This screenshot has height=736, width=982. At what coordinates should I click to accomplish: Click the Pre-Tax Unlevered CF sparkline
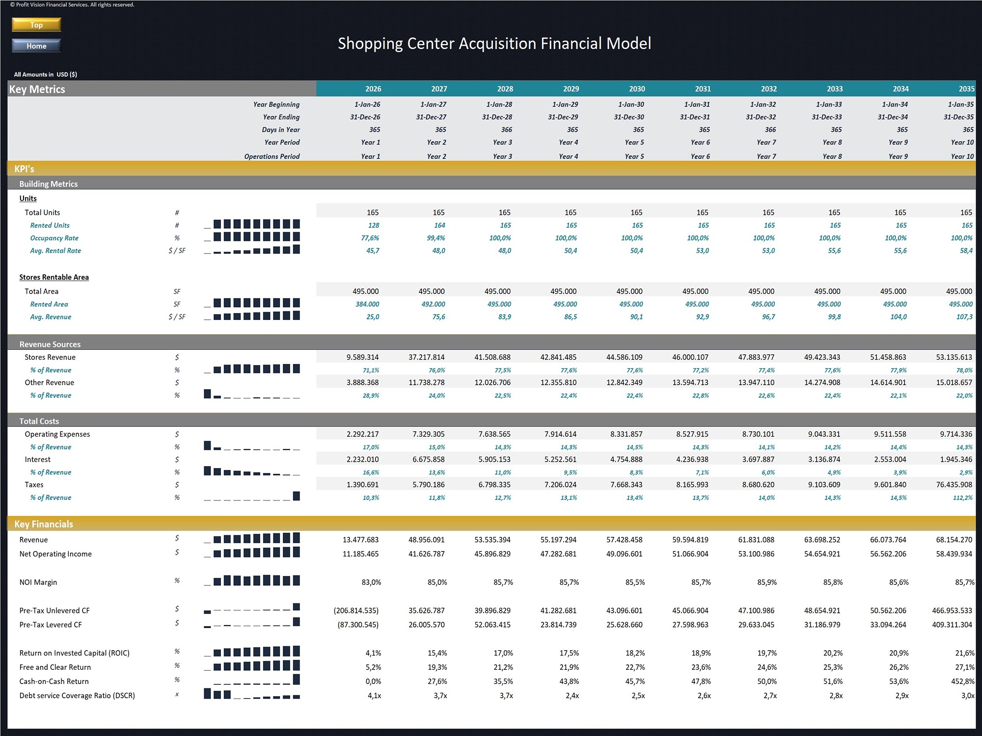(252, 609)
